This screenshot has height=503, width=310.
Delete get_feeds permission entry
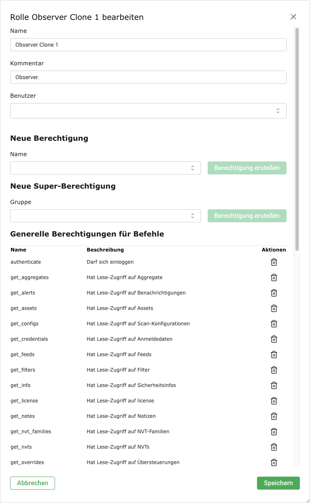[274, 355]
